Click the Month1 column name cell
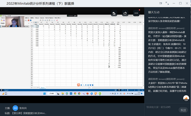 point(41,24)
